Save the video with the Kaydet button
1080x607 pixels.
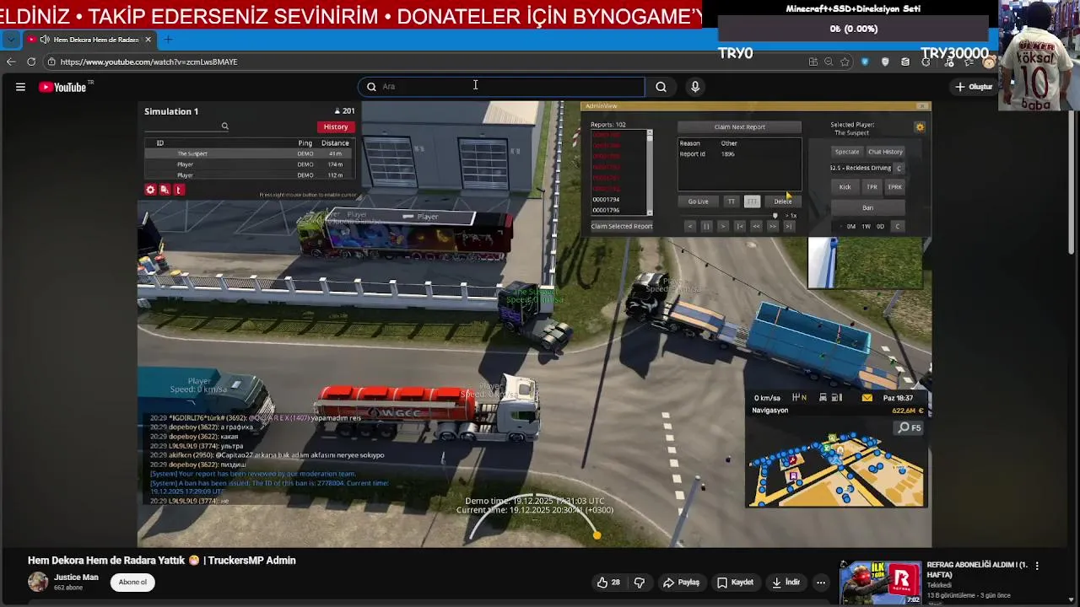[x=735, y=582]
